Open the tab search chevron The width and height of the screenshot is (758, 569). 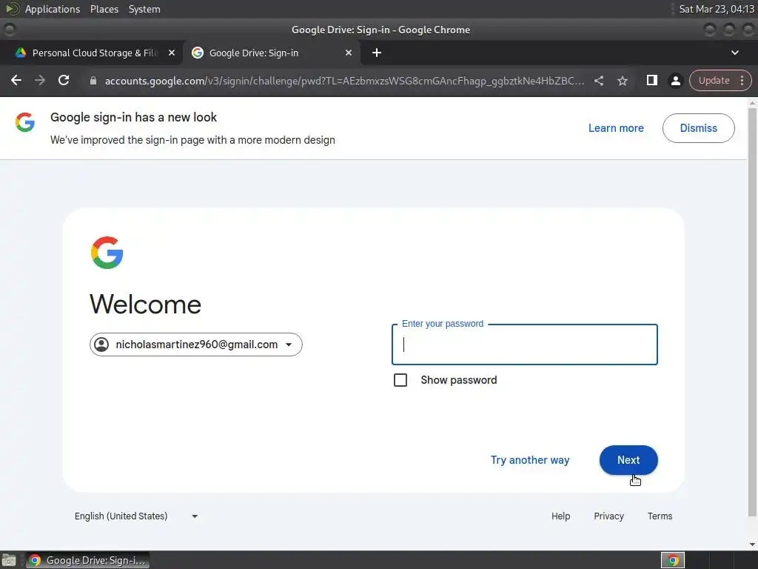pyautogui.click(x=735, y=53)
